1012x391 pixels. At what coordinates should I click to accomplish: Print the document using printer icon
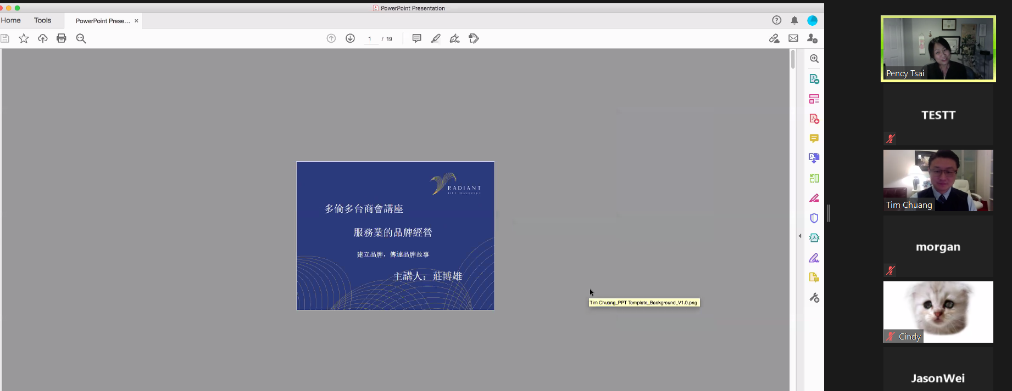coord(62,38)
